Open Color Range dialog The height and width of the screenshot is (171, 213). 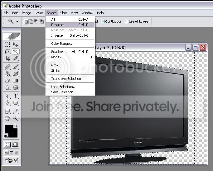pyautogui.click(x=70, y=44)
